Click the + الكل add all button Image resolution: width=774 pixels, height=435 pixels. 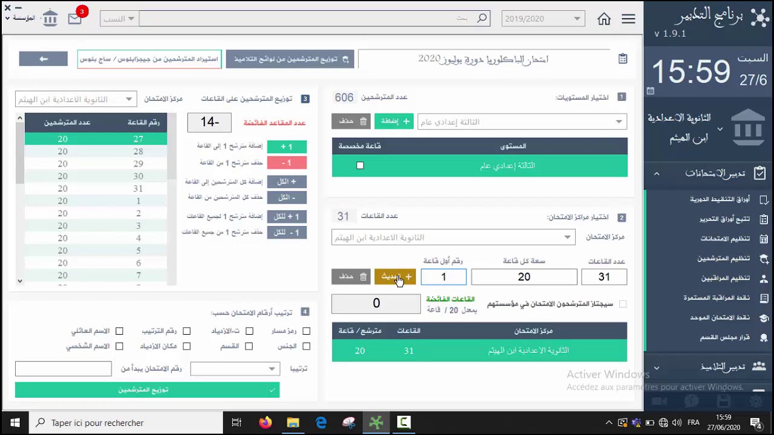(x=287, y=181)
